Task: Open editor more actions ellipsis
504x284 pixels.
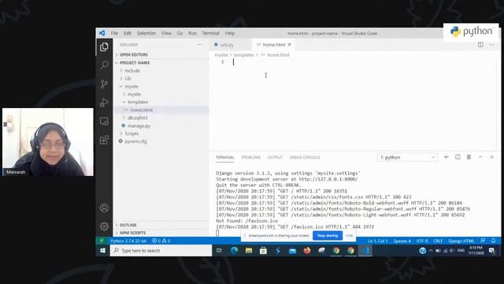Action: coord(492,44)
